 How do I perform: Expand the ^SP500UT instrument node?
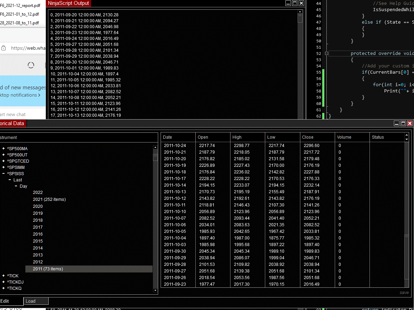coord(3,155)
